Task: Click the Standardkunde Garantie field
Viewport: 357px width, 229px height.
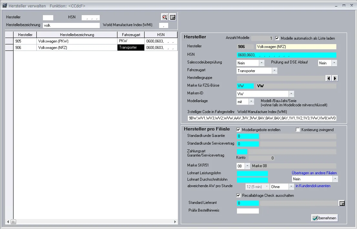Action: pos(248,136)
